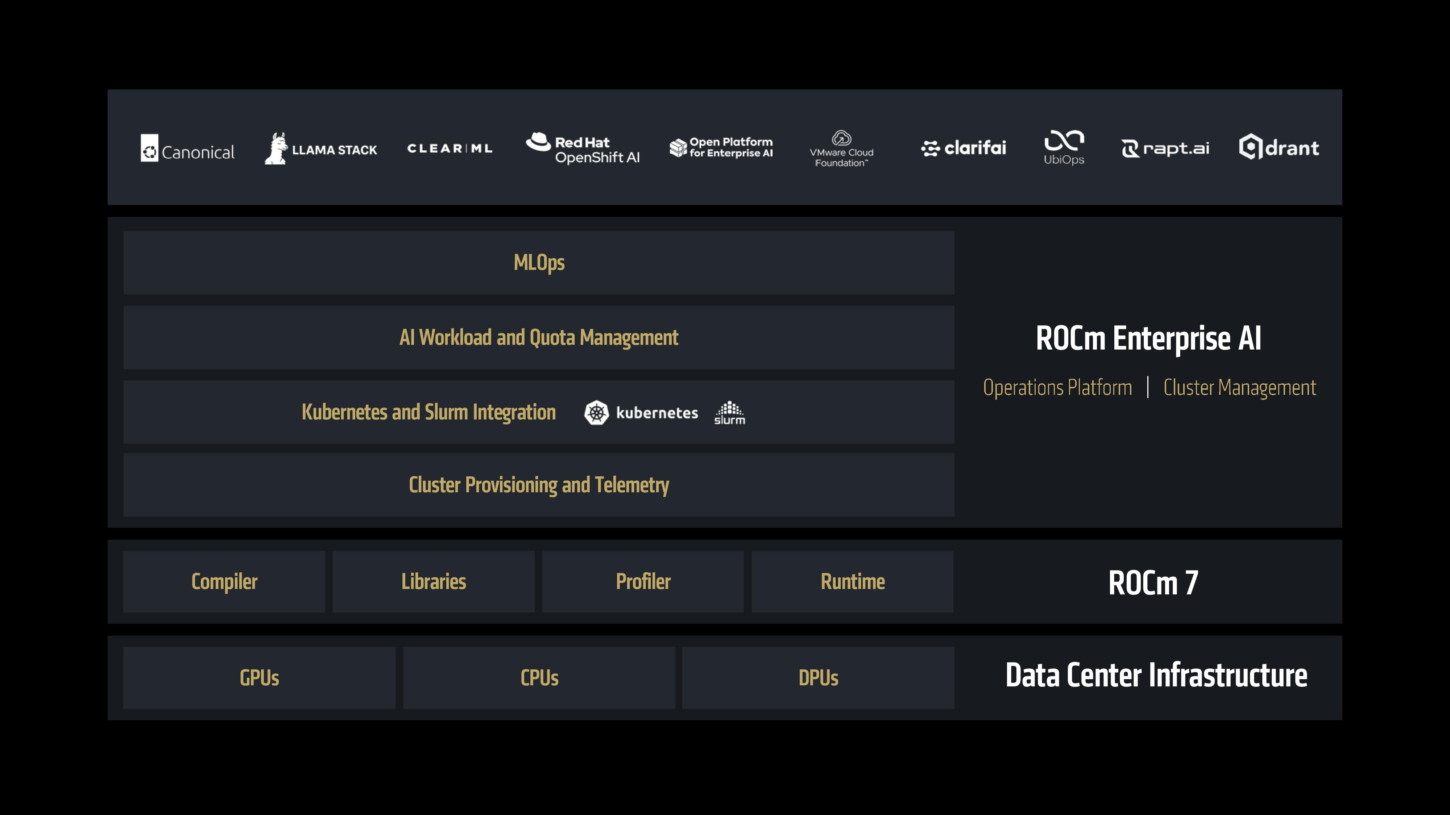The height and width of the screenshot is (815, 1450).
Task: Click the Compiler block under ROCm 7
Action: (223, 582)
